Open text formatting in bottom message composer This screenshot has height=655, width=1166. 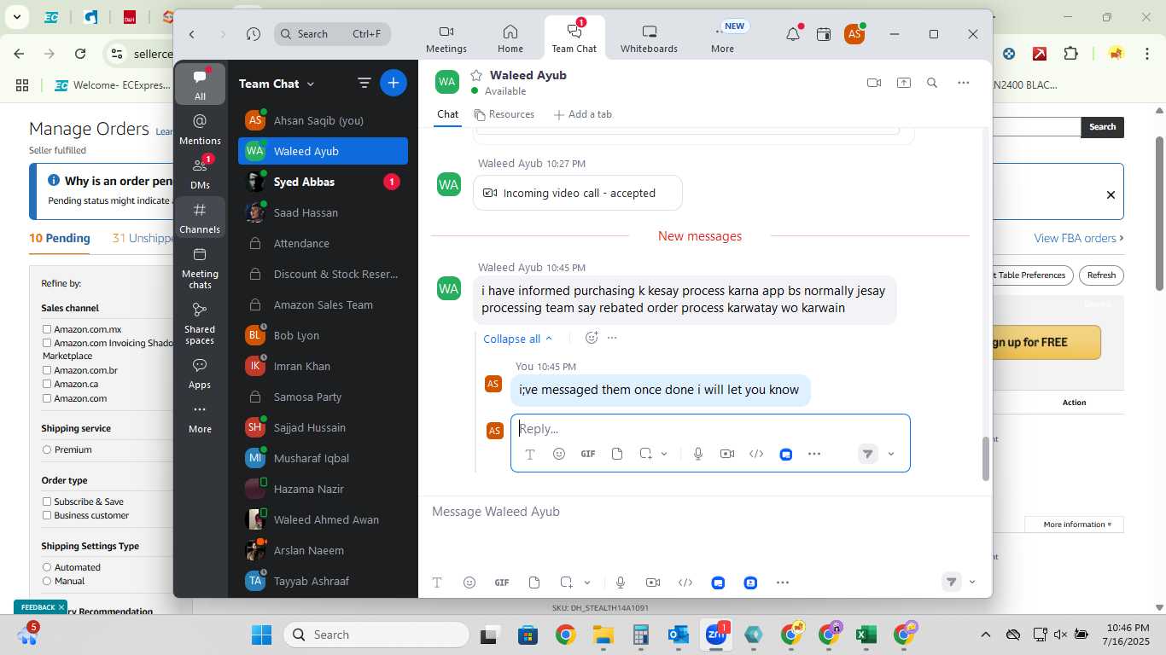point(437,583)
